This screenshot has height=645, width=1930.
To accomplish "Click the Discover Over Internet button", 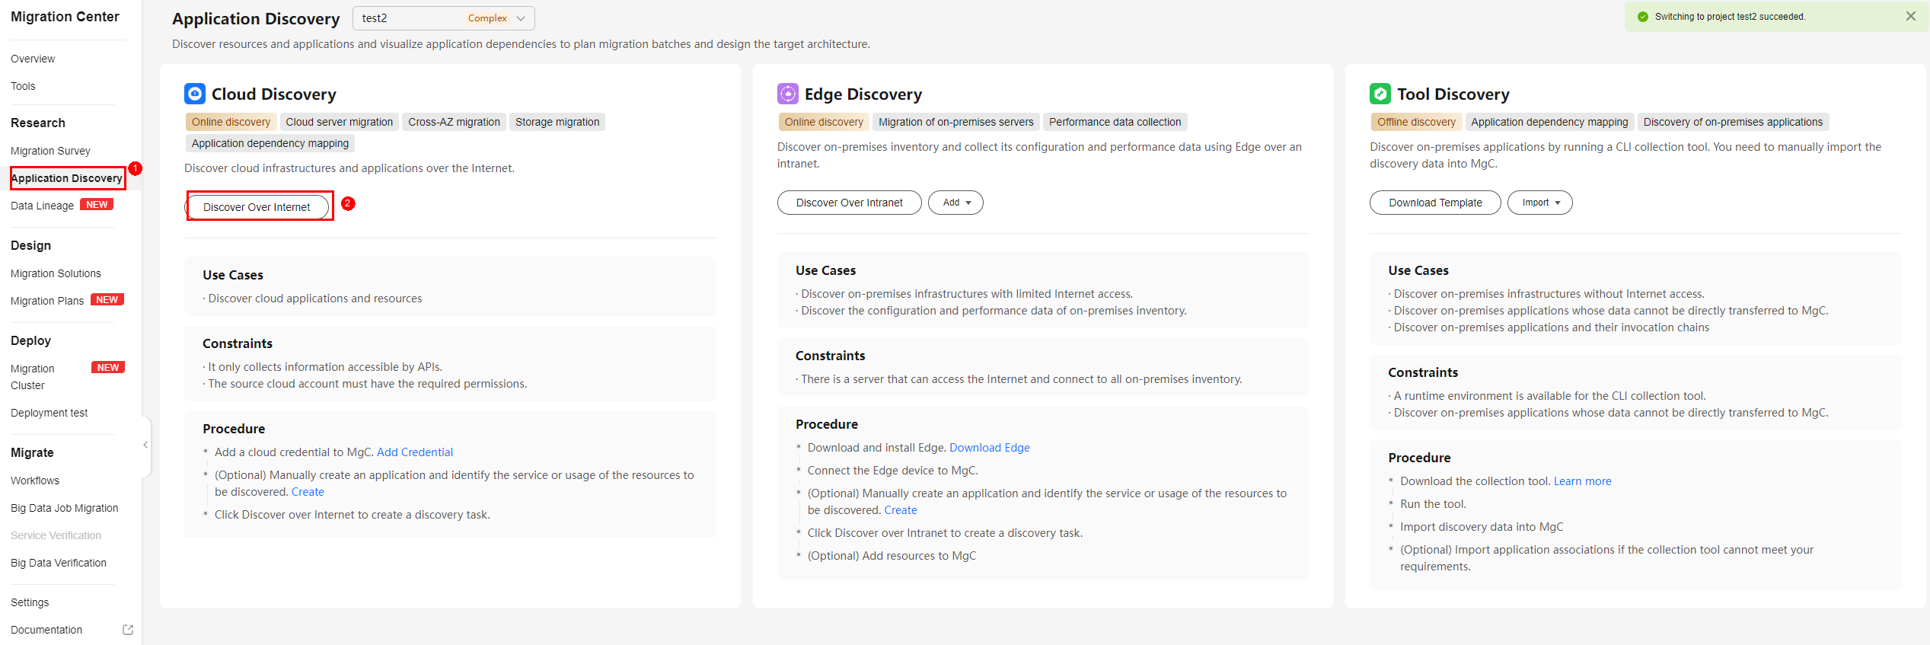I will (x=257, y=207).
